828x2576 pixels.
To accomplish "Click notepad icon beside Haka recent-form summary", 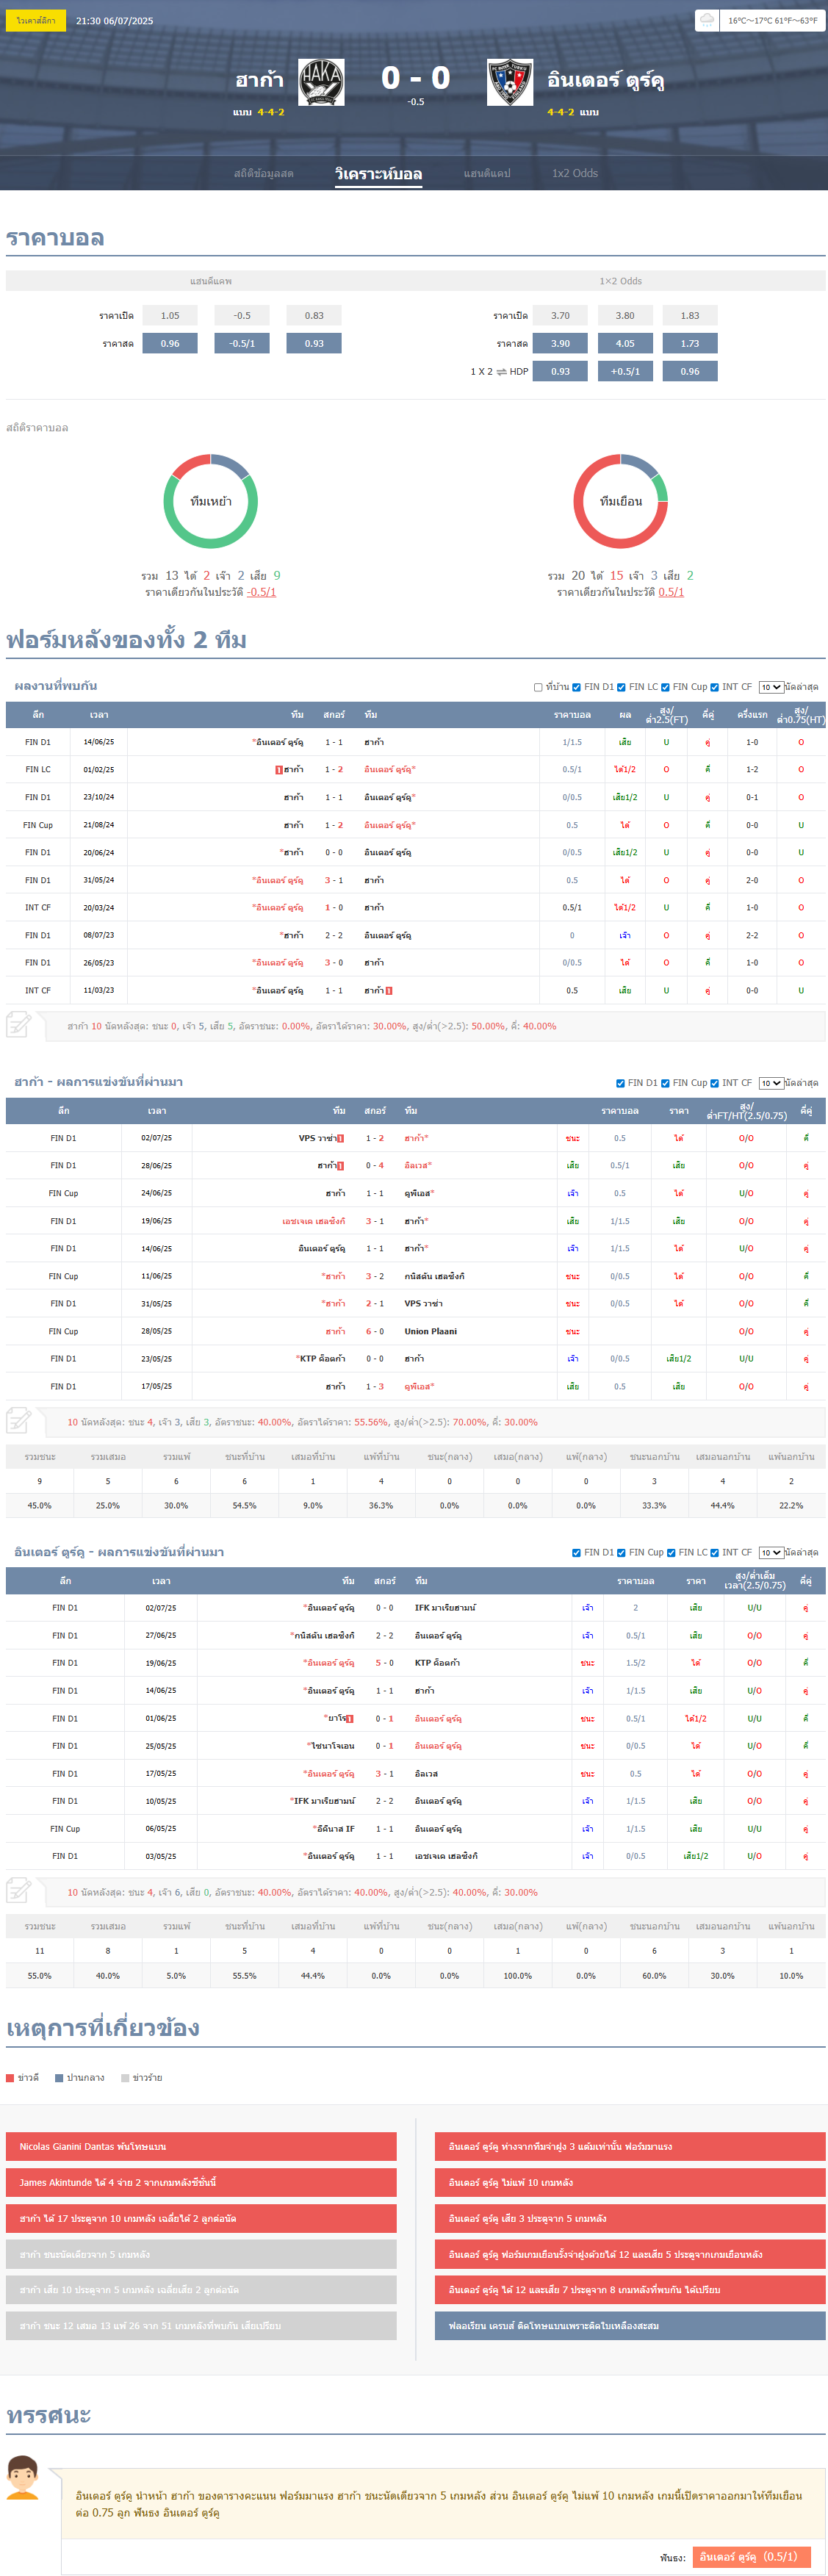I will [19, 1420].
